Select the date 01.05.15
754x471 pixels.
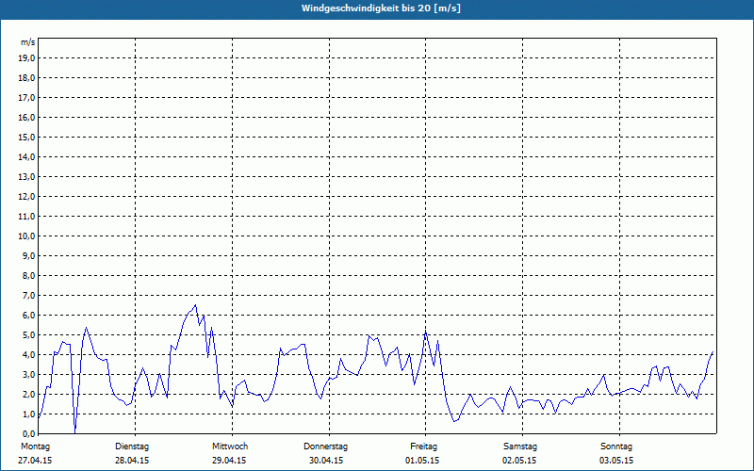[x=422, y=461]
